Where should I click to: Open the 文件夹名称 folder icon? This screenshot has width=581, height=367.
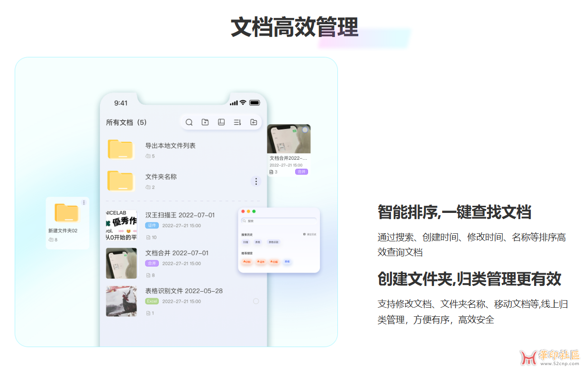click(121, 182)
